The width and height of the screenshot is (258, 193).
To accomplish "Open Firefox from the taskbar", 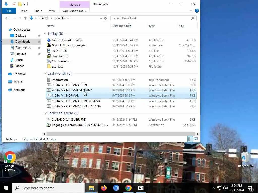I will 104,188.
